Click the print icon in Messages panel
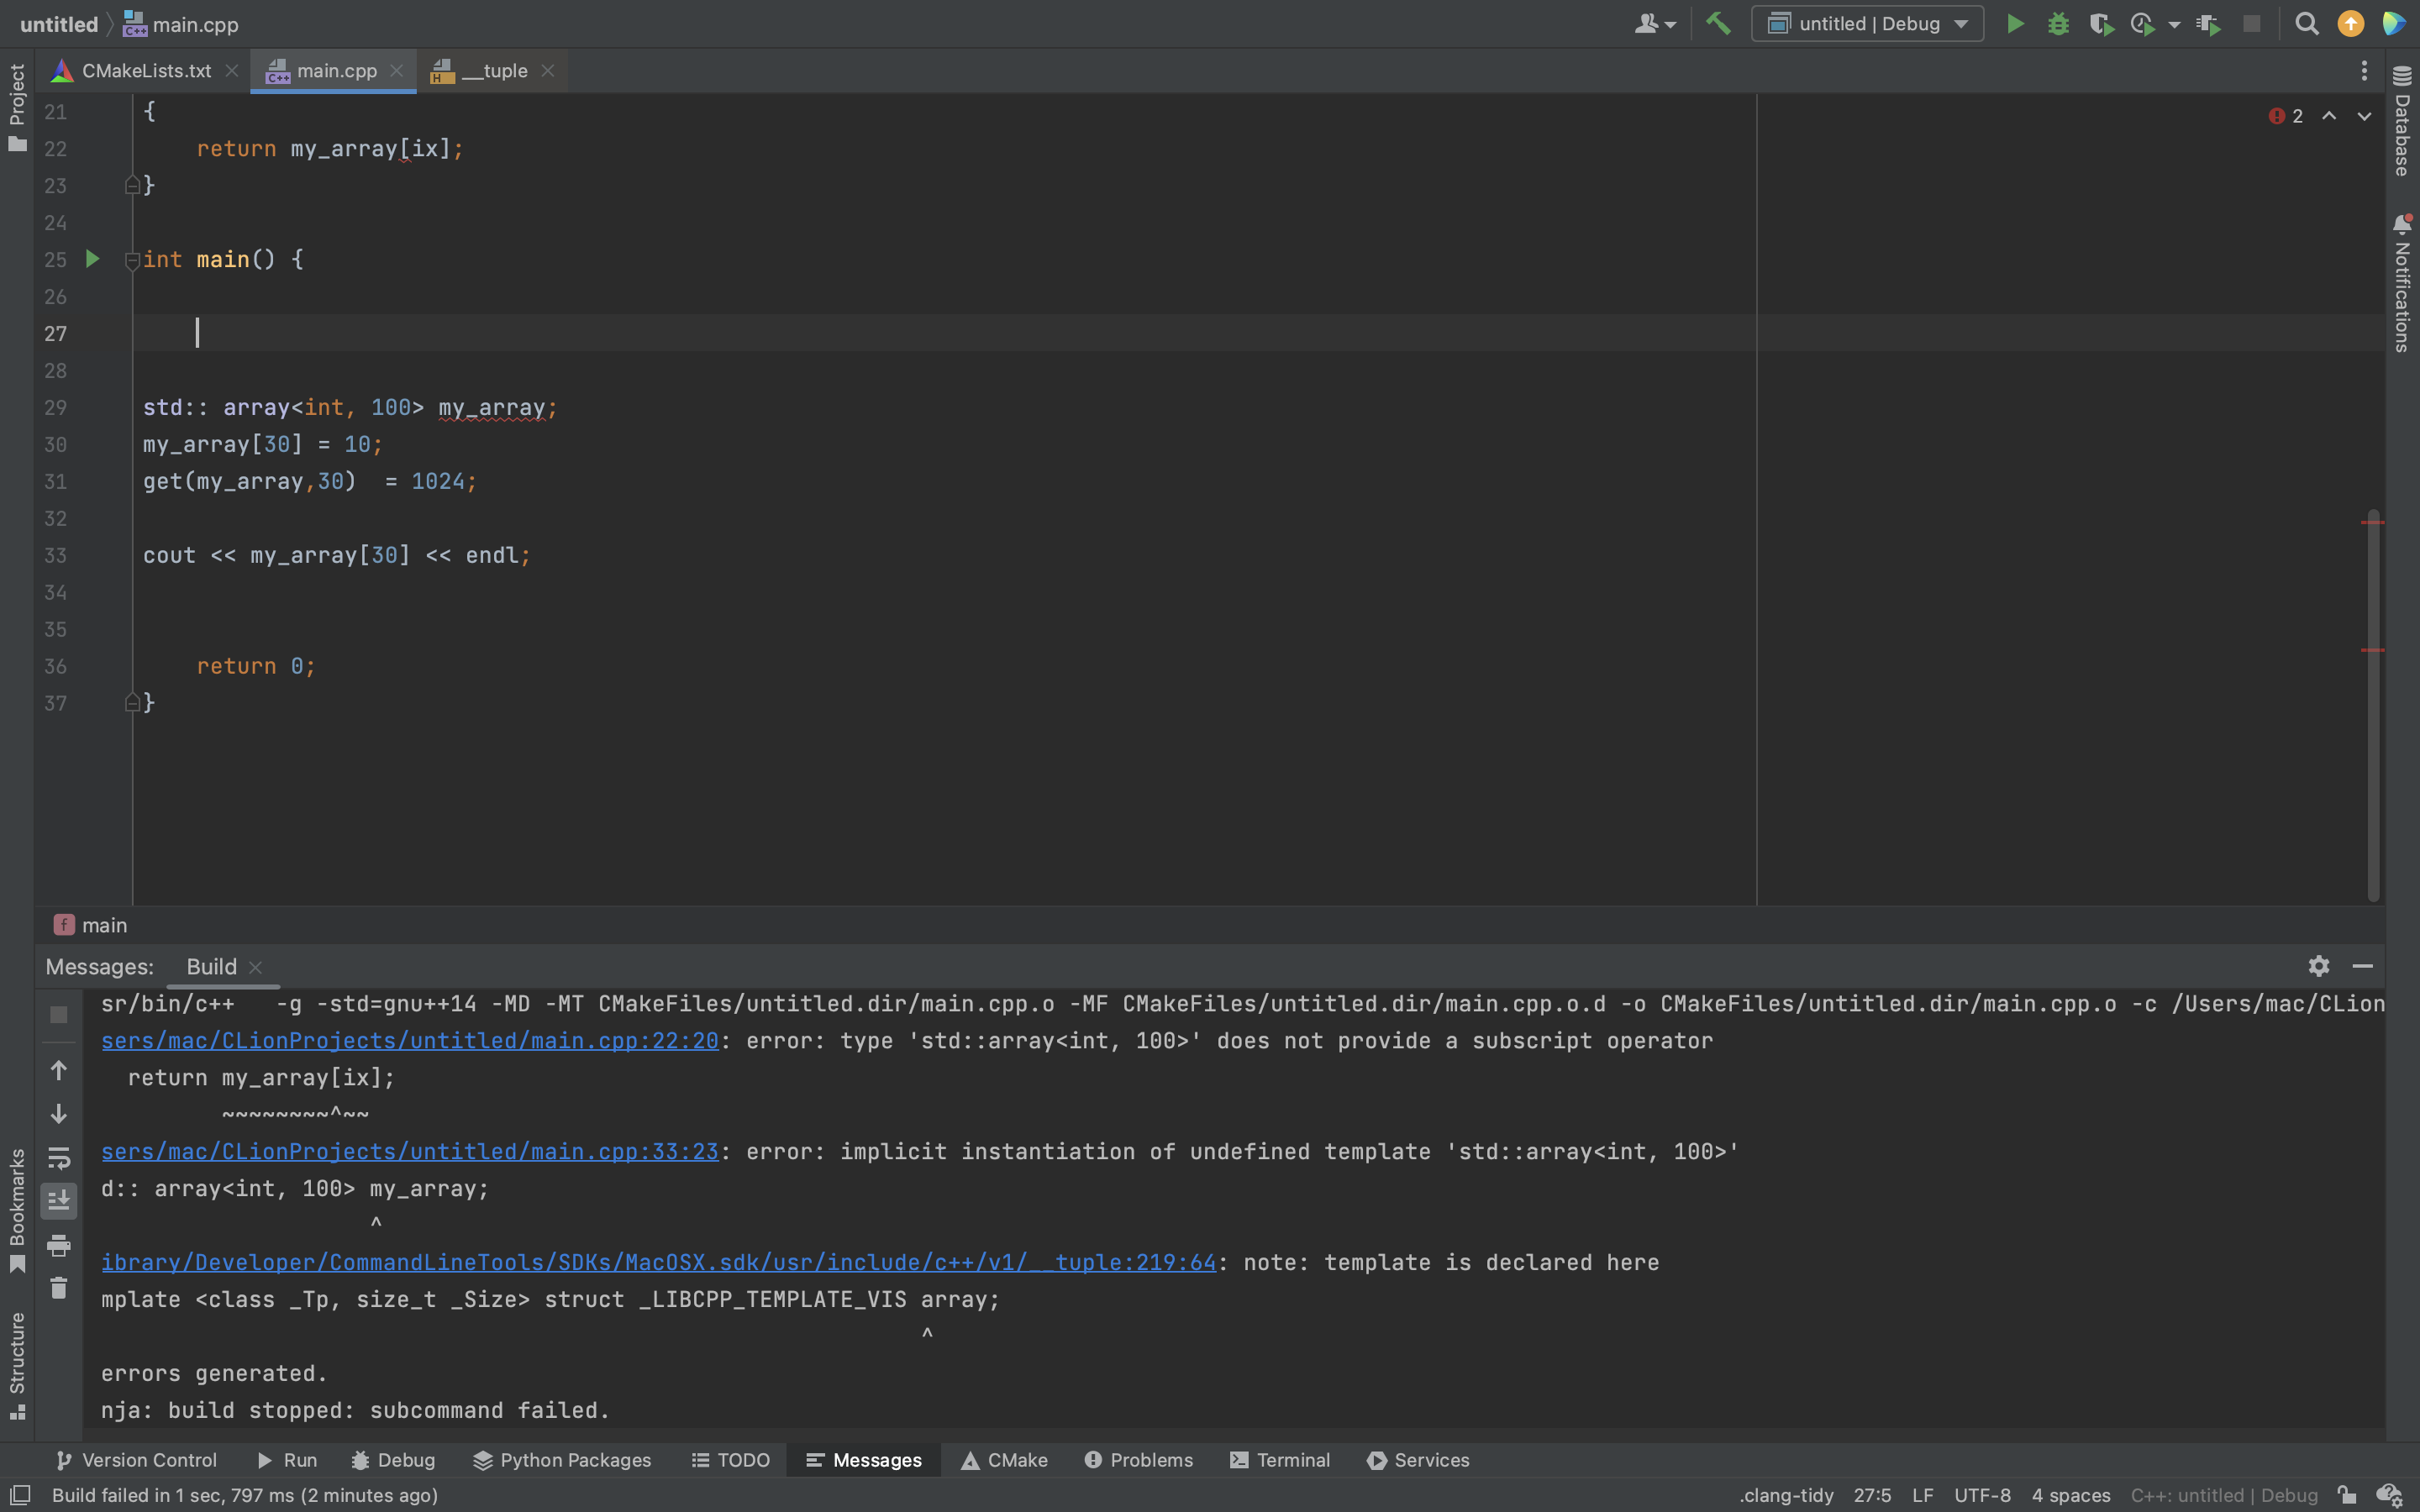2420x1512 pixels. [59, 1245]
